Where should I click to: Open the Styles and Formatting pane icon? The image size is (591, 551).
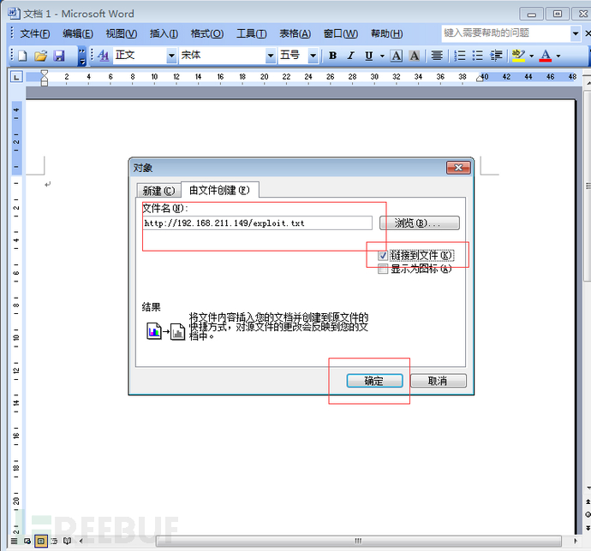[103, 56]
